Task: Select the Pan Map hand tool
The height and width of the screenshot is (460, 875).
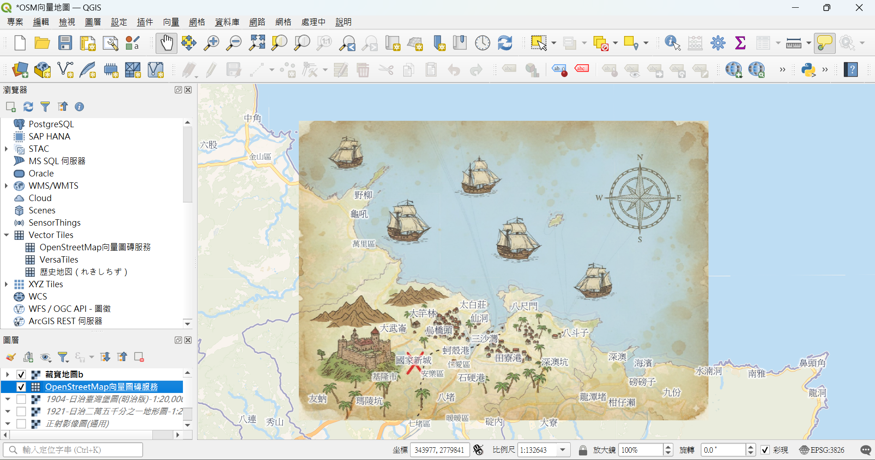Action: pyautogui.click(x=167, y=43)
